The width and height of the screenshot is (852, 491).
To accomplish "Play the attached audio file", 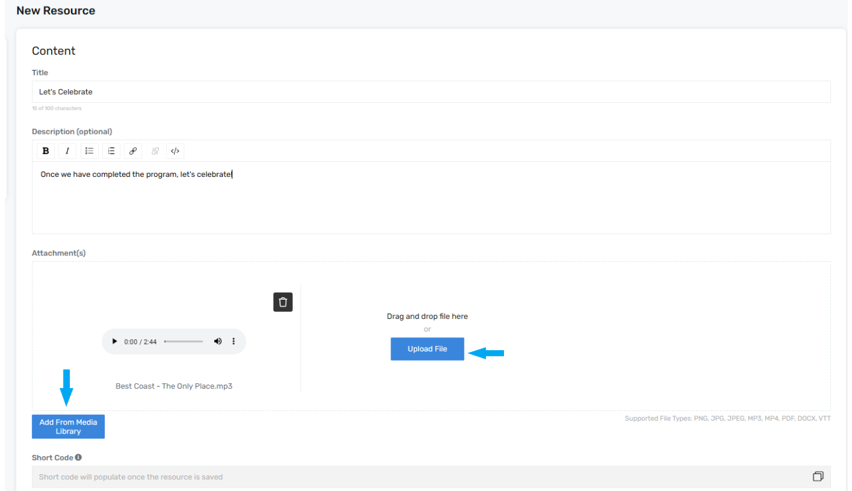I will pos(115,341).
